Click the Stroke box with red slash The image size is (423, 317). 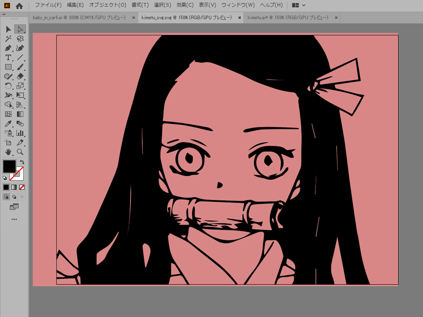[19, 177]
